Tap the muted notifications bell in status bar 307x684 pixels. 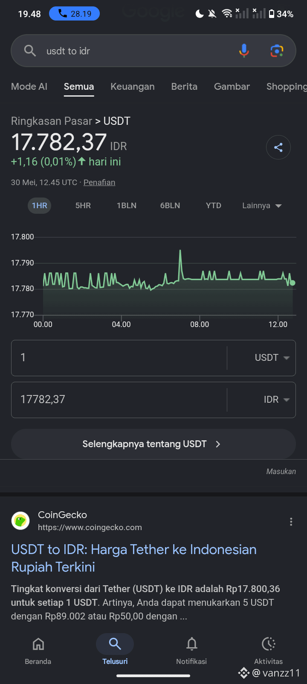coord(212,14)
